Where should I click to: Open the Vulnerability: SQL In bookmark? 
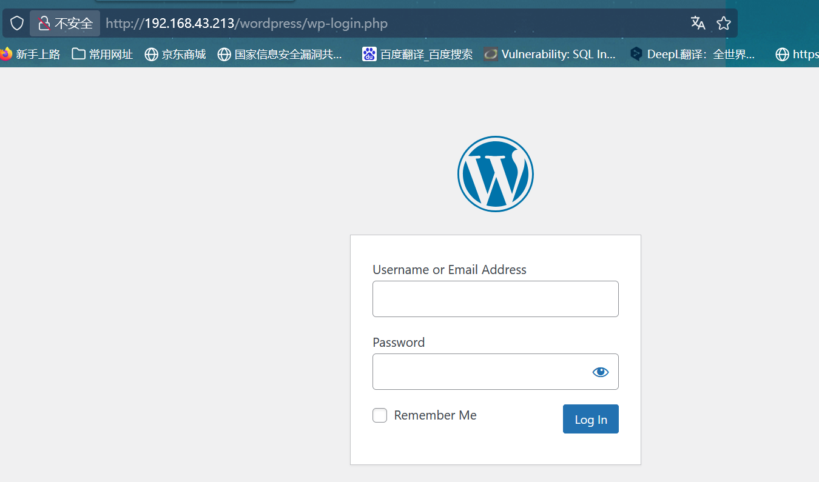550,55
